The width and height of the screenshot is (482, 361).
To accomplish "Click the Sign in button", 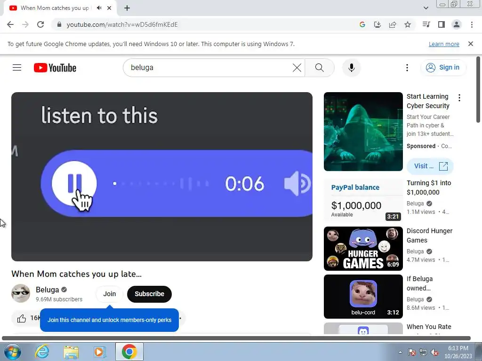I will pos(443,68).
